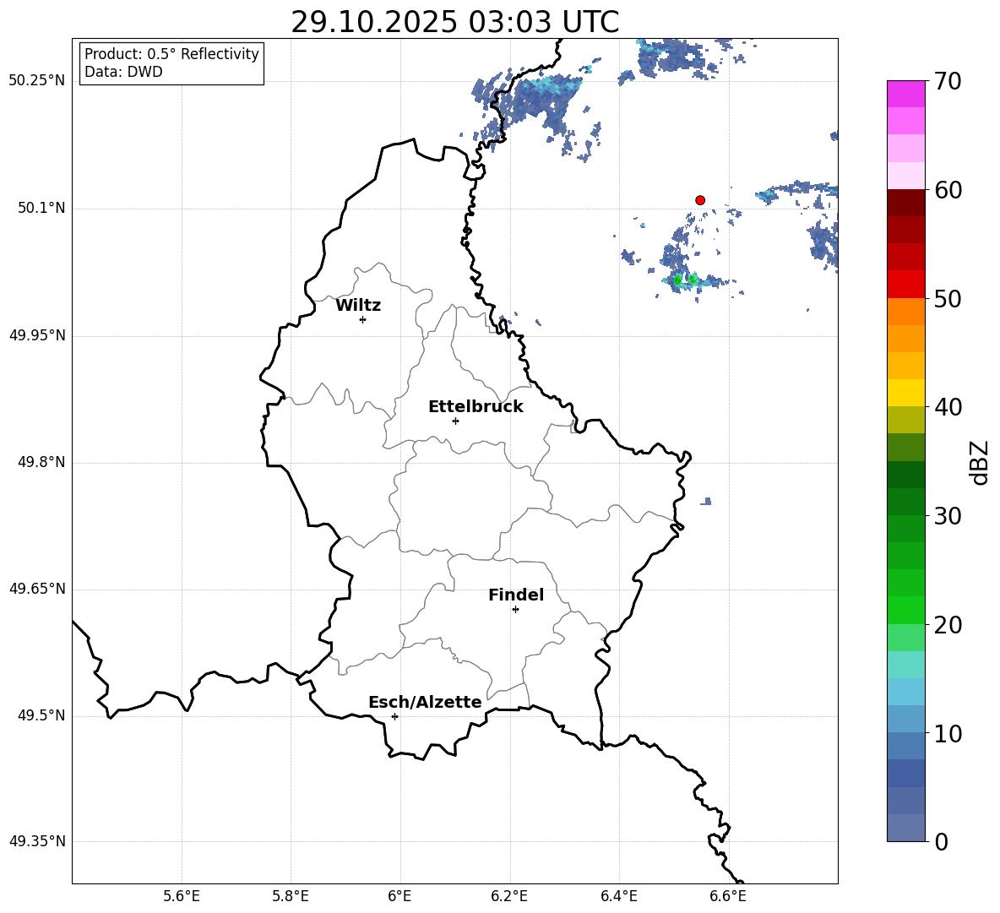Click the Wiltz station cross marker
This screenshot has width=1000, height=913.
point(363,319)
